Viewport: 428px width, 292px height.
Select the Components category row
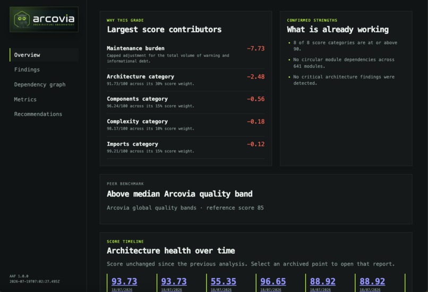pyautogui.click(x=186, y=102)
